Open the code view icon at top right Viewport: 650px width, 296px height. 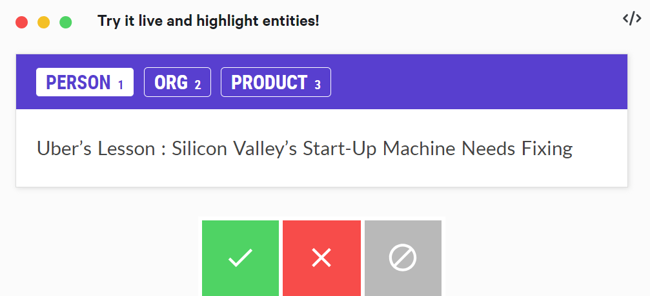pyautogui.click(x=632, y=19)
